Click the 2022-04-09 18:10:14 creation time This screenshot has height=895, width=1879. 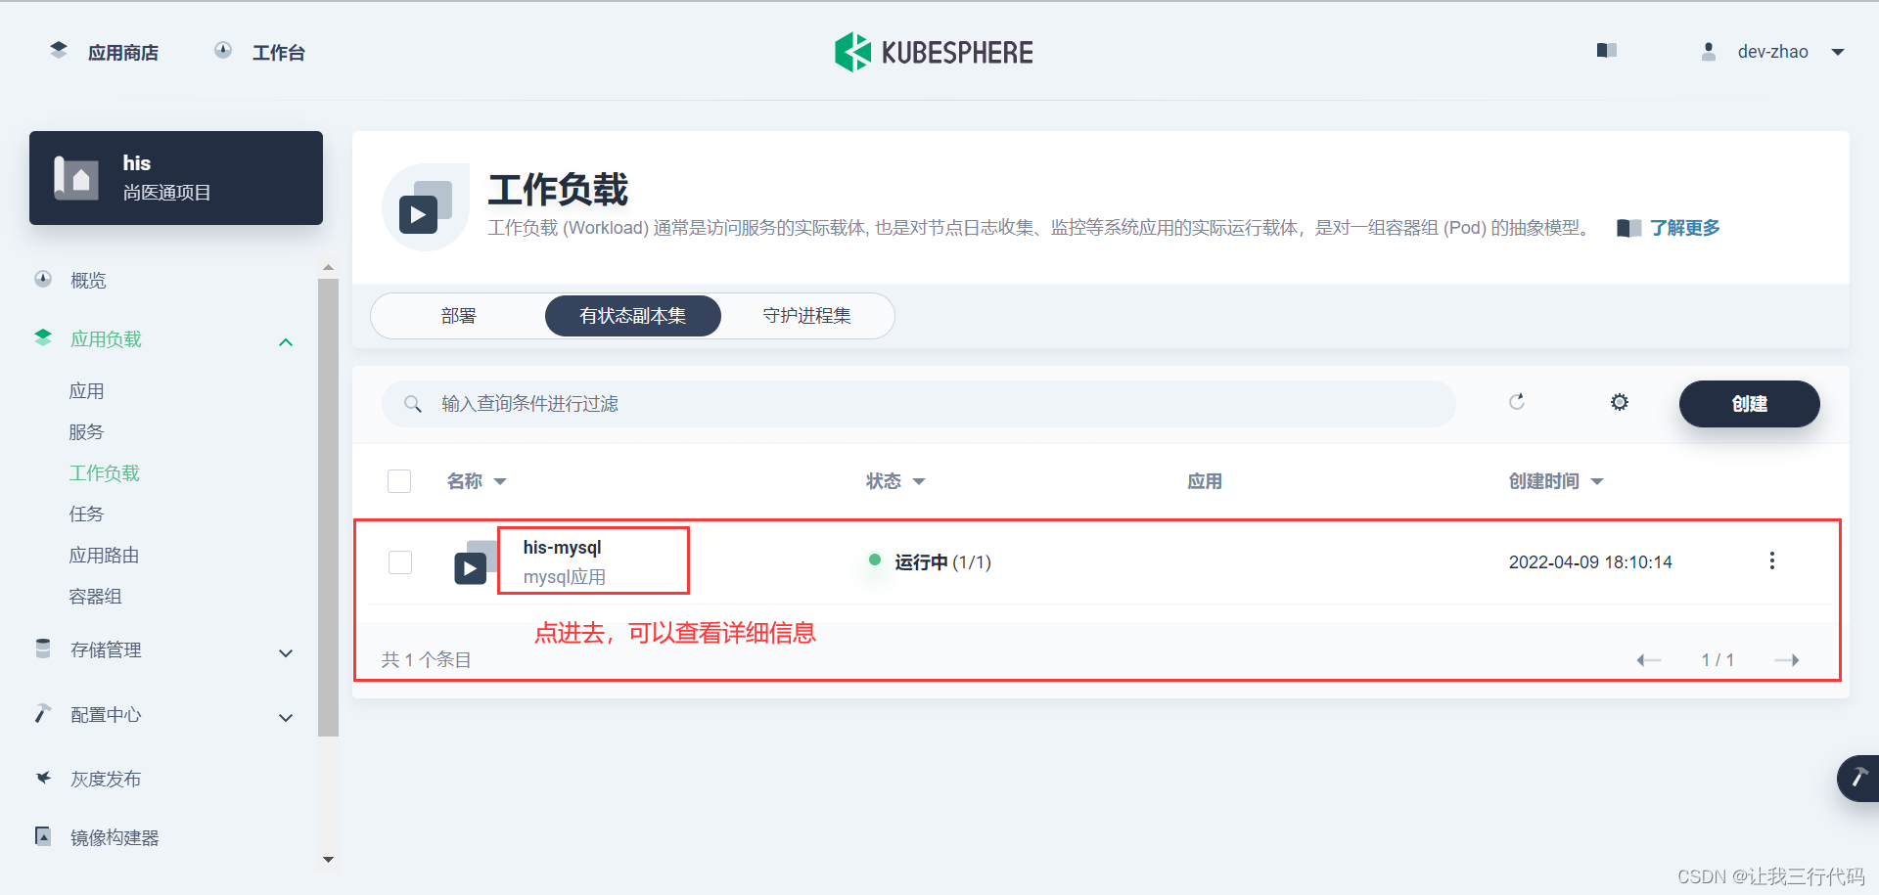click(x=1590, y=562)
